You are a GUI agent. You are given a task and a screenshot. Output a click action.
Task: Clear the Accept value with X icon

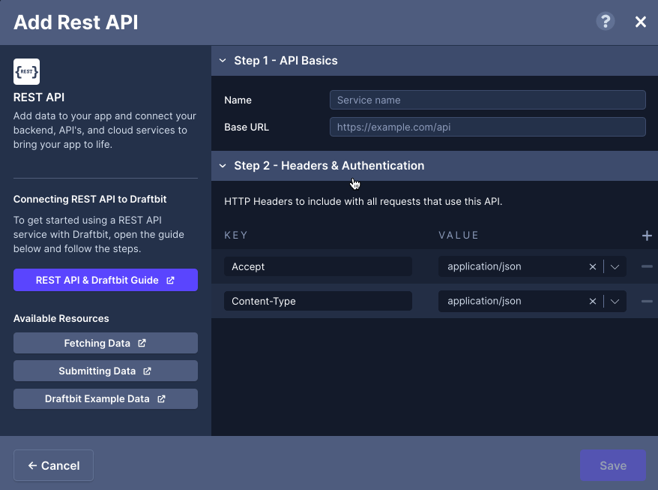point(593,267)
